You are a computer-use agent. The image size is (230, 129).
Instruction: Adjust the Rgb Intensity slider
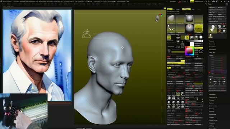click(176, 72)
